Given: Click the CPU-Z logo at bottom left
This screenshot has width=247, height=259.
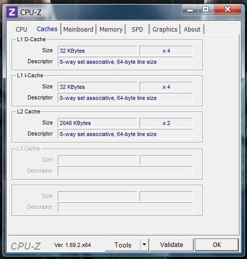Looking at the screenshot, I should [x=26, y=246].
